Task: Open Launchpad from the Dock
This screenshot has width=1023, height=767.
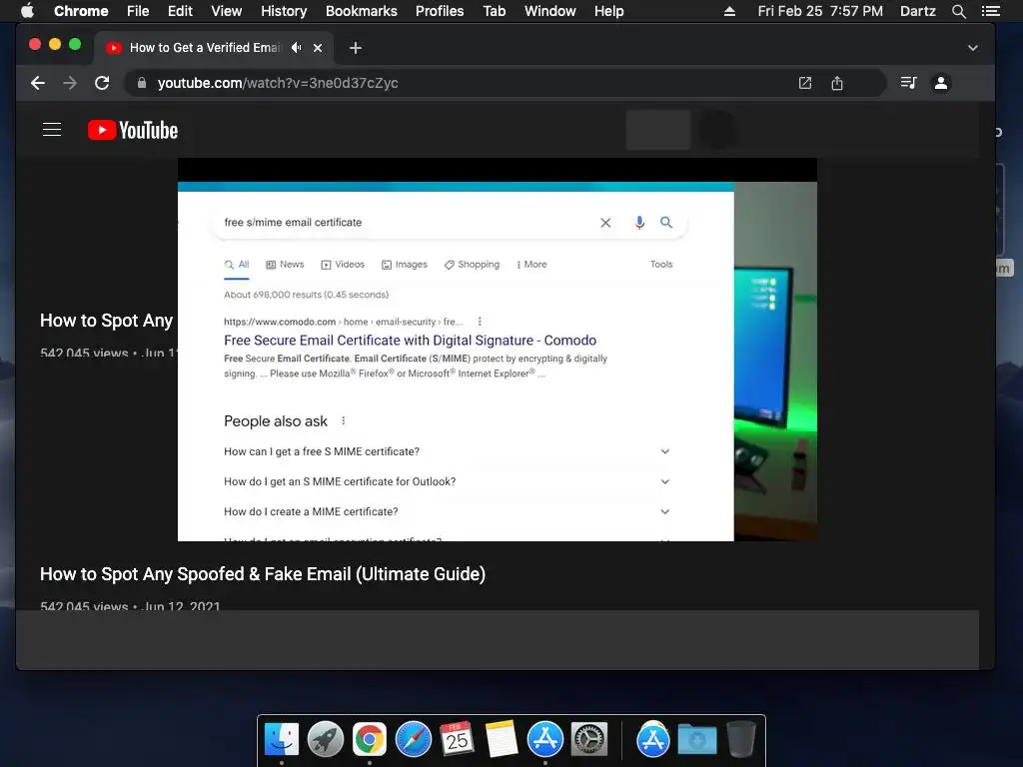Action: [326, 739]
